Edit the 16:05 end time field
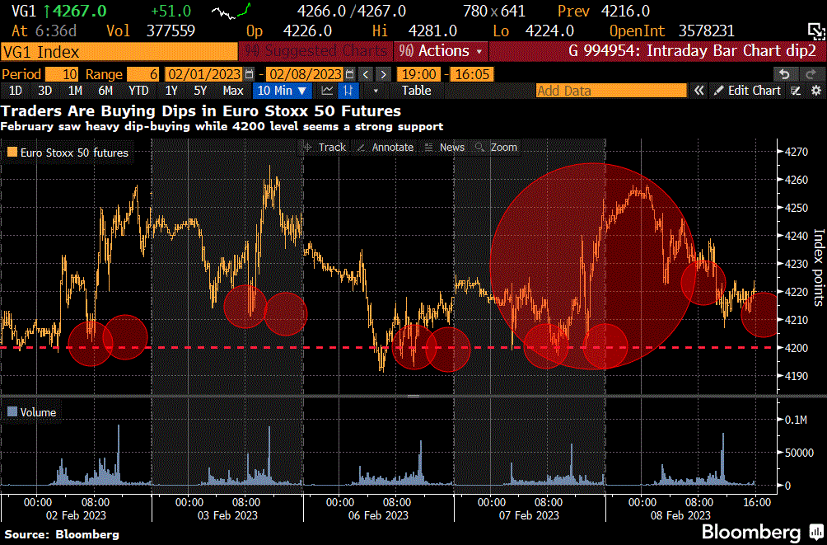This screenshot has height=545, width=827. pos(472,74)
